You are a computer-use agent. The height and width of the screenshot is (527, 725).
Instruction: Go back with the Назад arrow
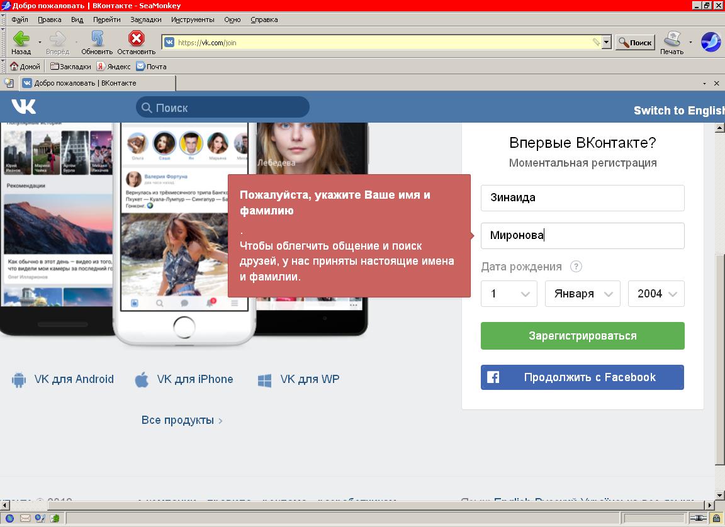point(21,43)
